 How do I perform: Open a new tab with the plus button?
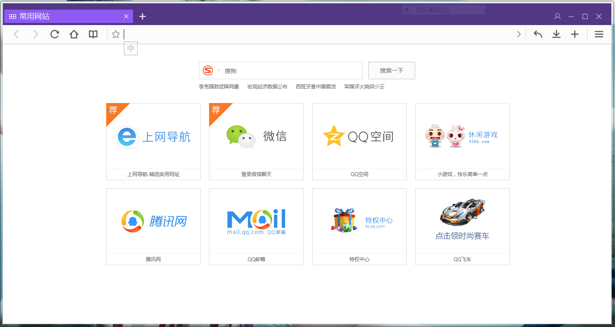(143, 16)
